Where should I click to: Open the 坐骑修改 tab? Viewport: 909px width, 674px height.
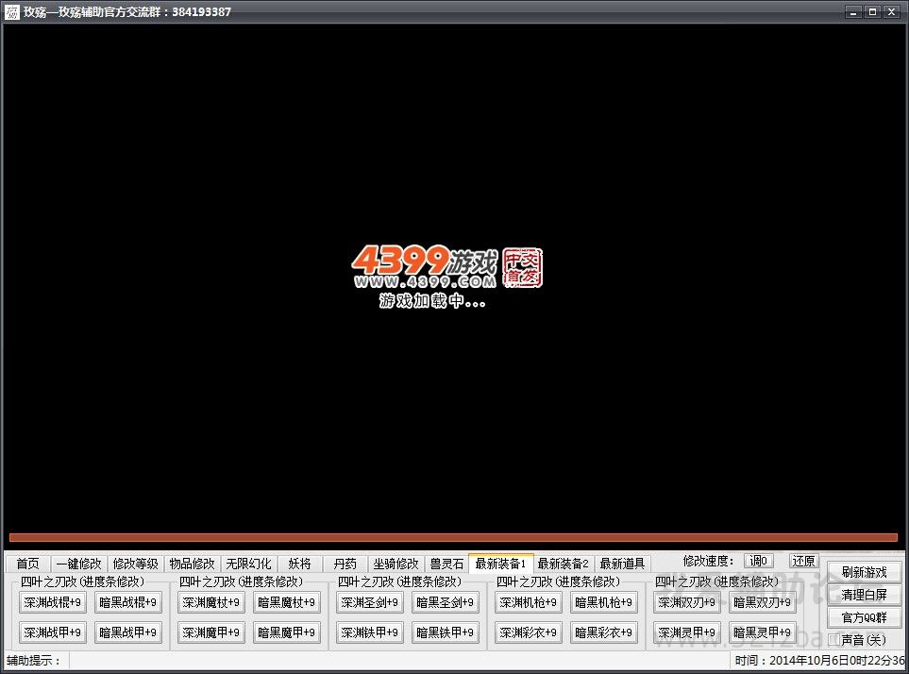tap(396, 564)
